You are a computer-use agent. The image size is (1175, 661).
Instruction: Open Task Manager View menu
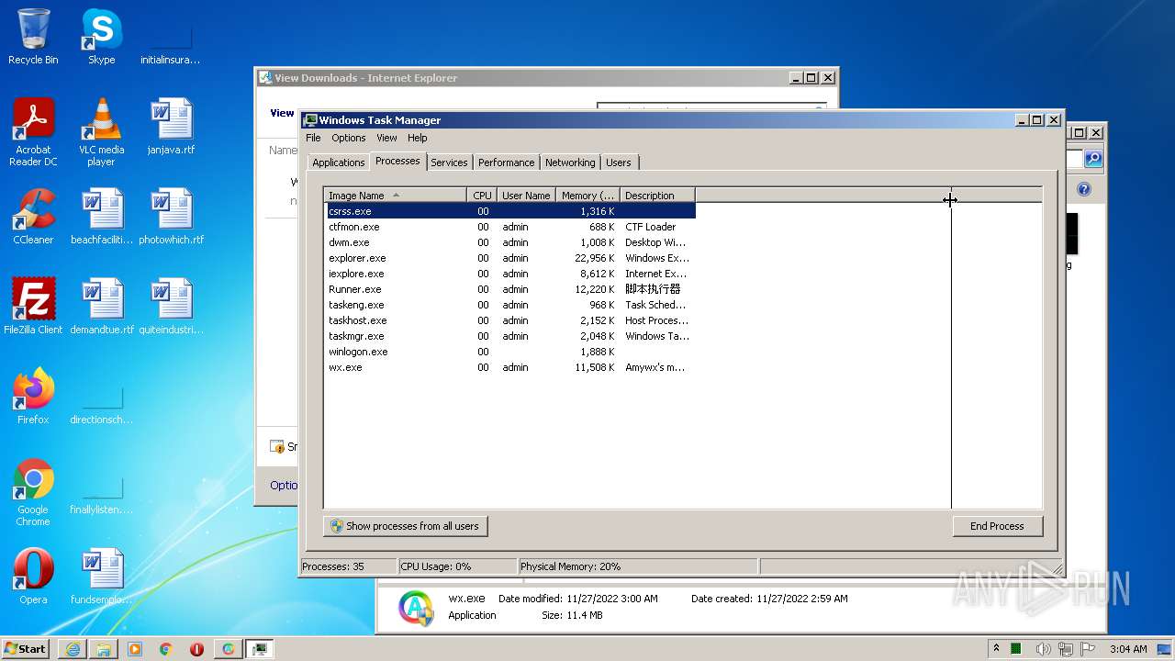click(386, 138)
